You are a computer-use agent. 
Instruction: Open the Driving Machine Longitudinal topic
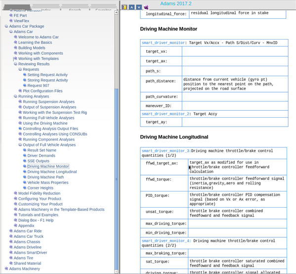point(52,172)
